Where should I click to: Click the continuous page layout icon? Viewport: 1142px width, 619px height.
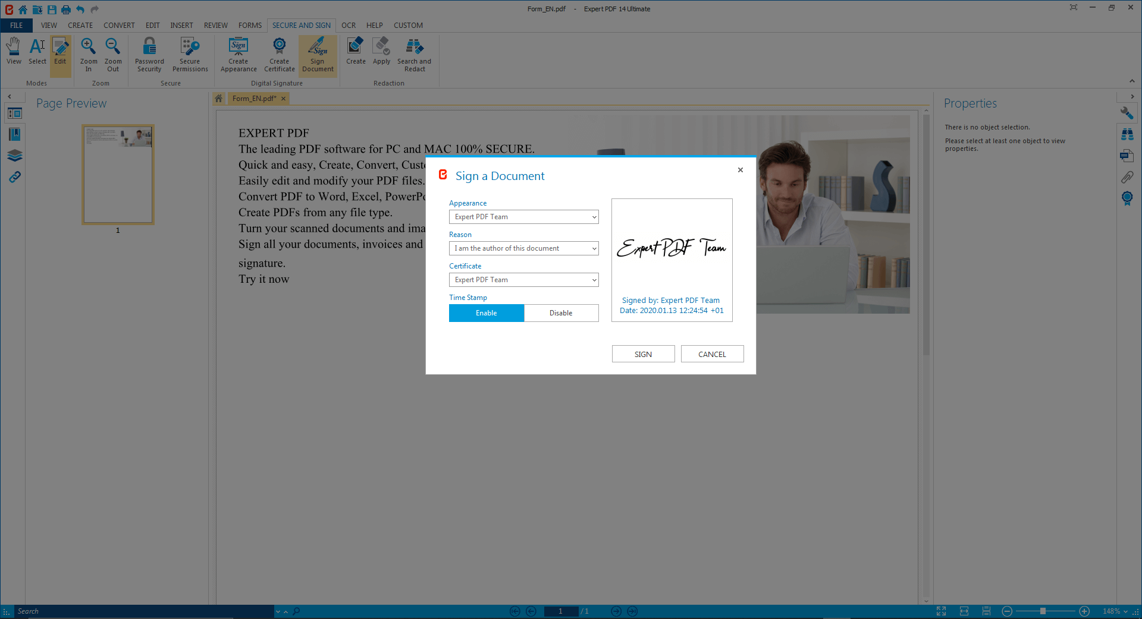(x=986, y=611)
